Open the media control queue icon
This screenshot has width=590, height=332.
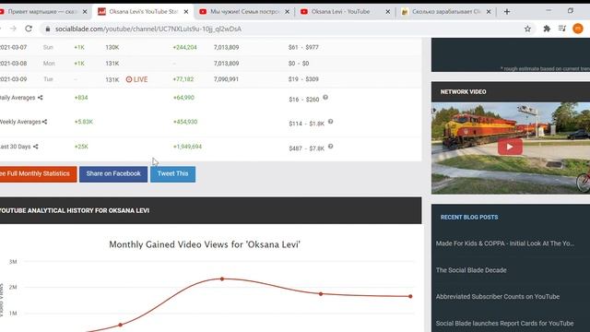coord(562,29)
